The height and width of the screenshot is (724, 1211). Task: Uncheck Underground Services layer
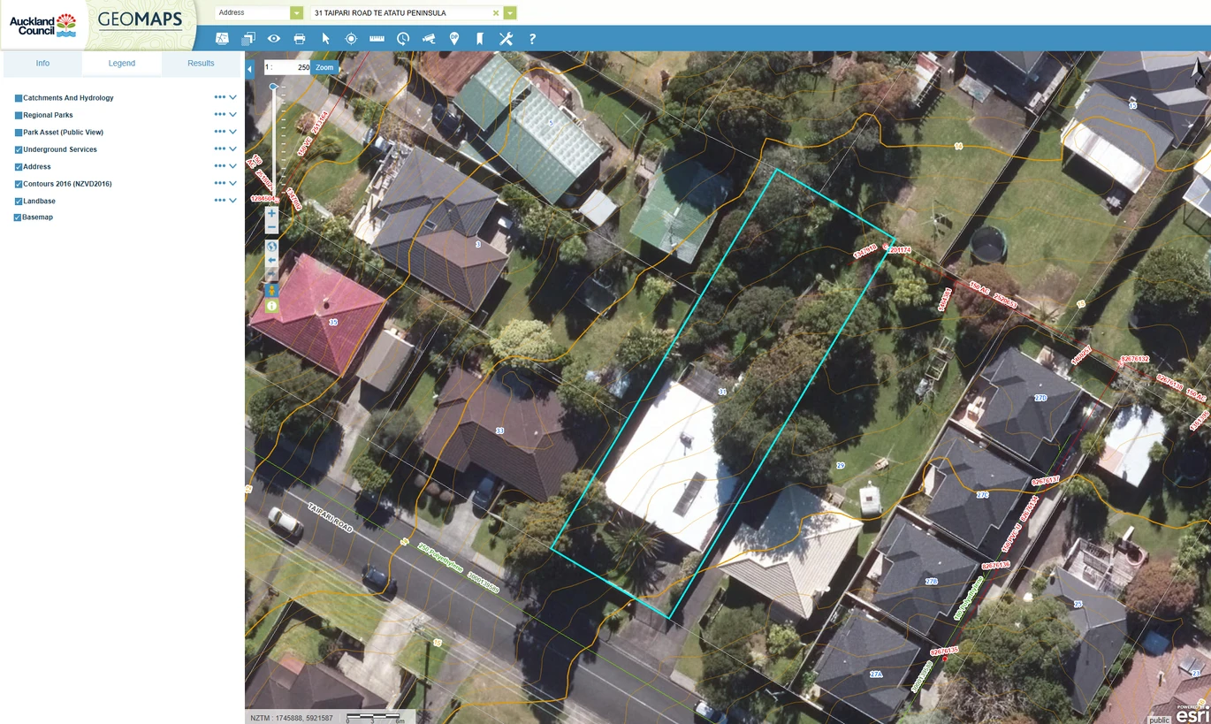(19, 149)
